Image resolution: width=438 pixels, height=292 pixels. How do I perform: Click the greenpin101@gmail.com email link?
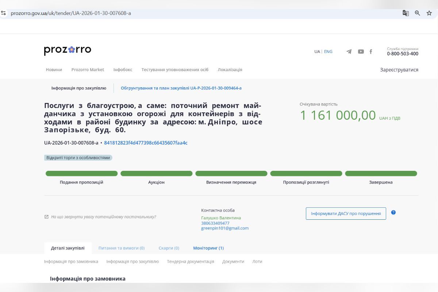point(224,228)
